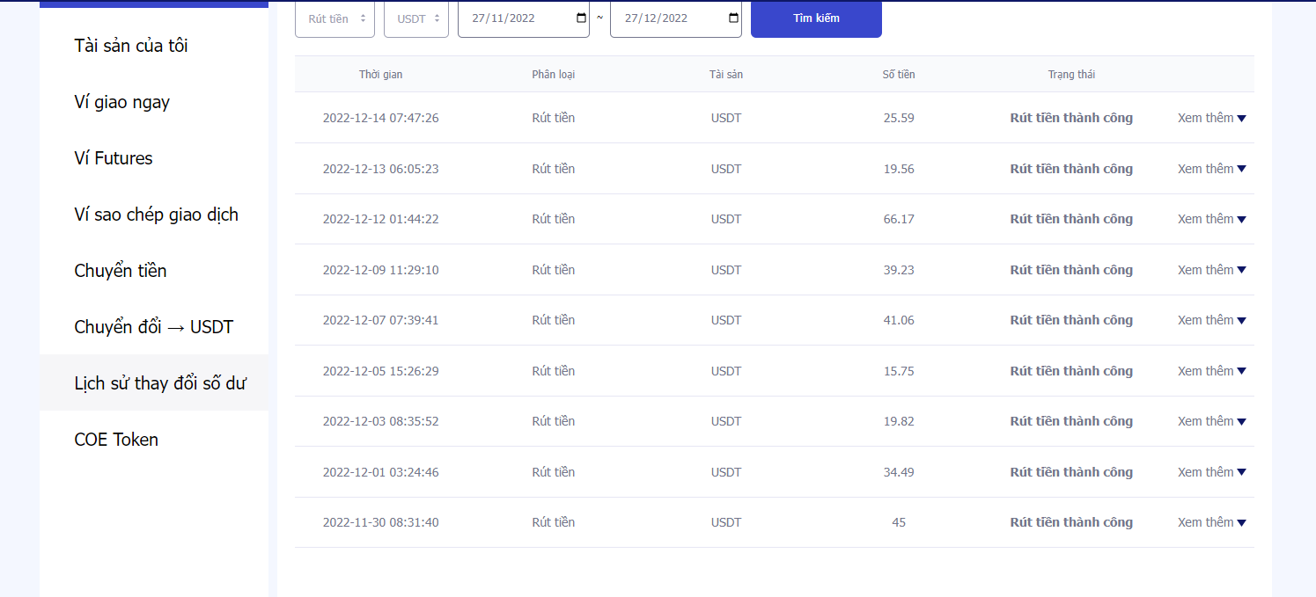Screen dimensions: 1316x597
Task: Click the amount 39.23
Action: 899,270
